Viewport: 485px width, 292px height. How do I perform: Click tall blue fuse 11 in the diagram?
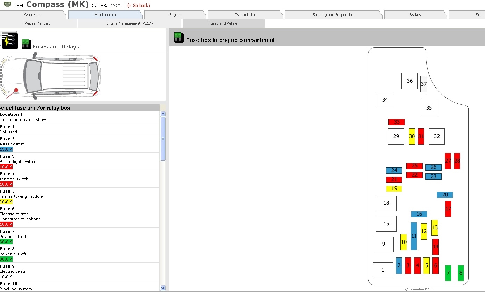click(414, 236)
